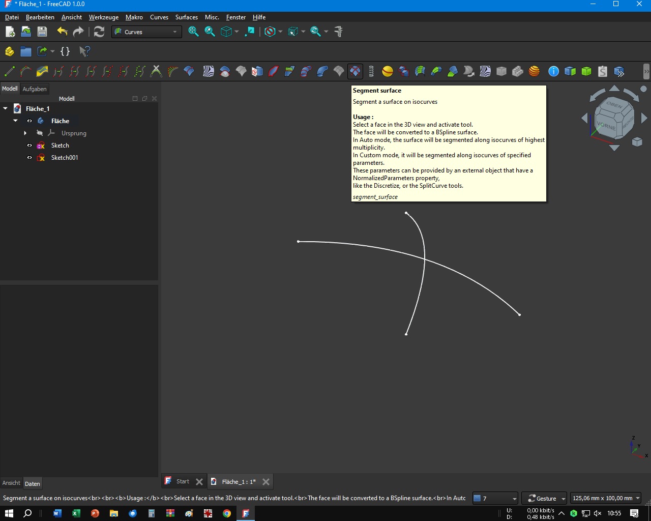The width and height of the screenshot is (651, 521).
Task: Open the Surfaces menu
Action: 187,17
